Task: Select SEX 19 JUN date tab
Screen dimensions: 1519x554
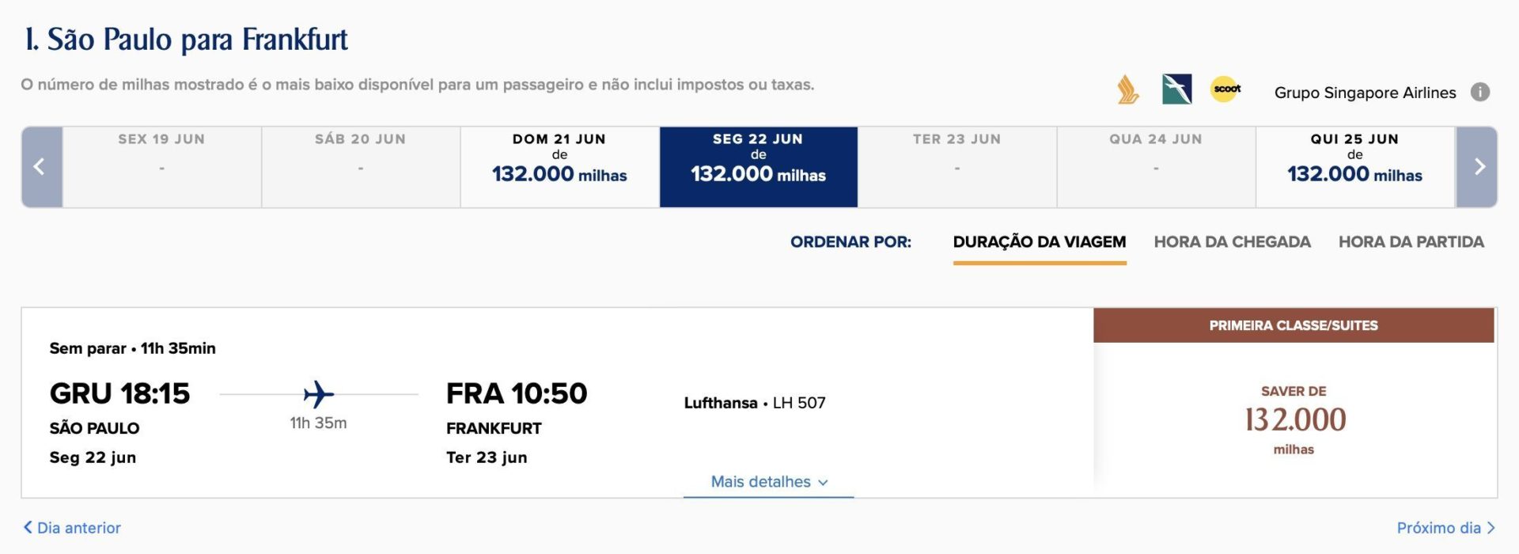Action: click(x=161, y=167)
